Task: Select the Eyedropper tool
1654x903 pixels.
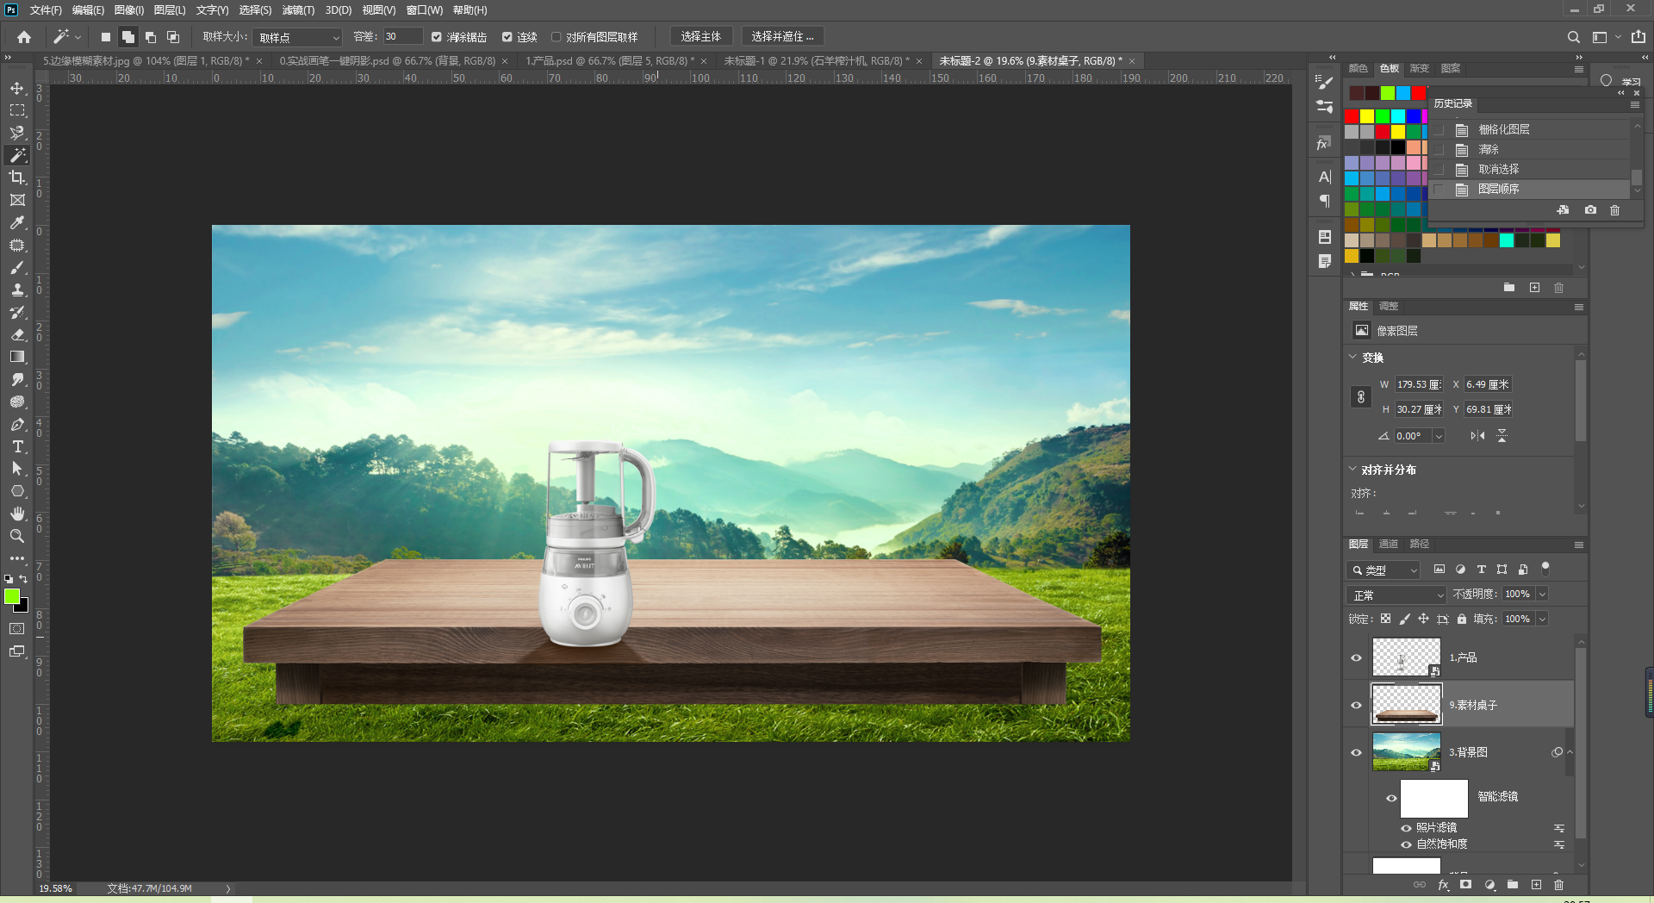Action: pyautogui.click(x=17, y=222)
